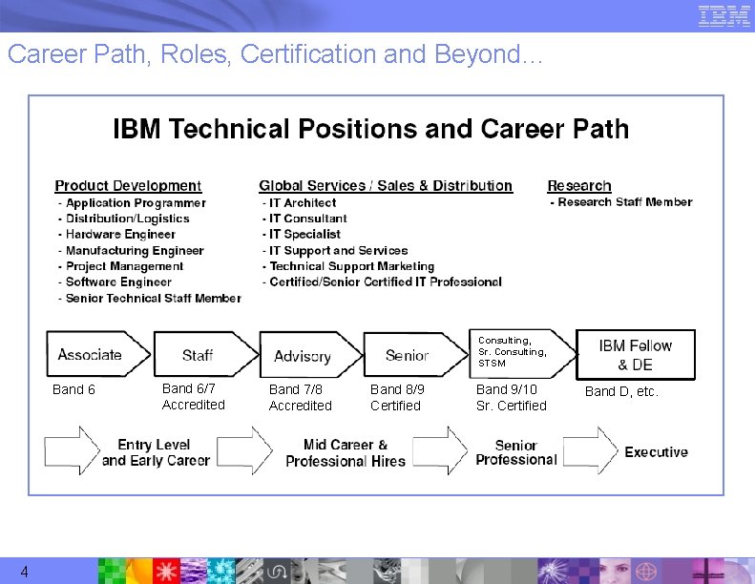Click the 'Product Development' heading
Screen dimensions: 755x584
pos(128,185)
